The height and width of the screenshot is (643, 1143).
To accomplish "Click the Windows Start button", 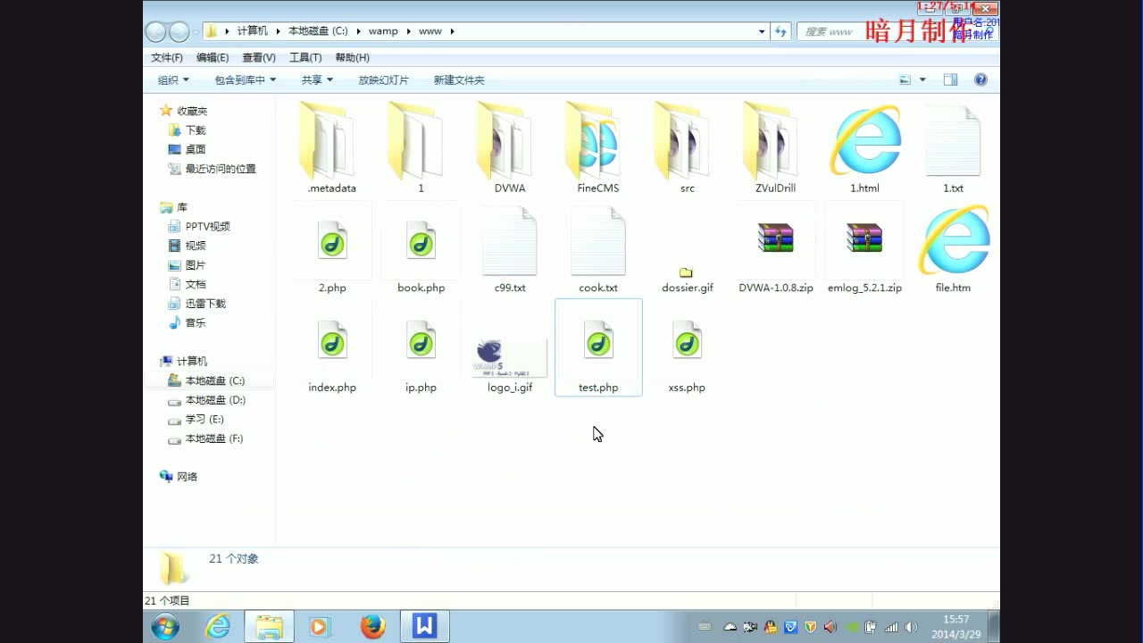I will (165, 627).
